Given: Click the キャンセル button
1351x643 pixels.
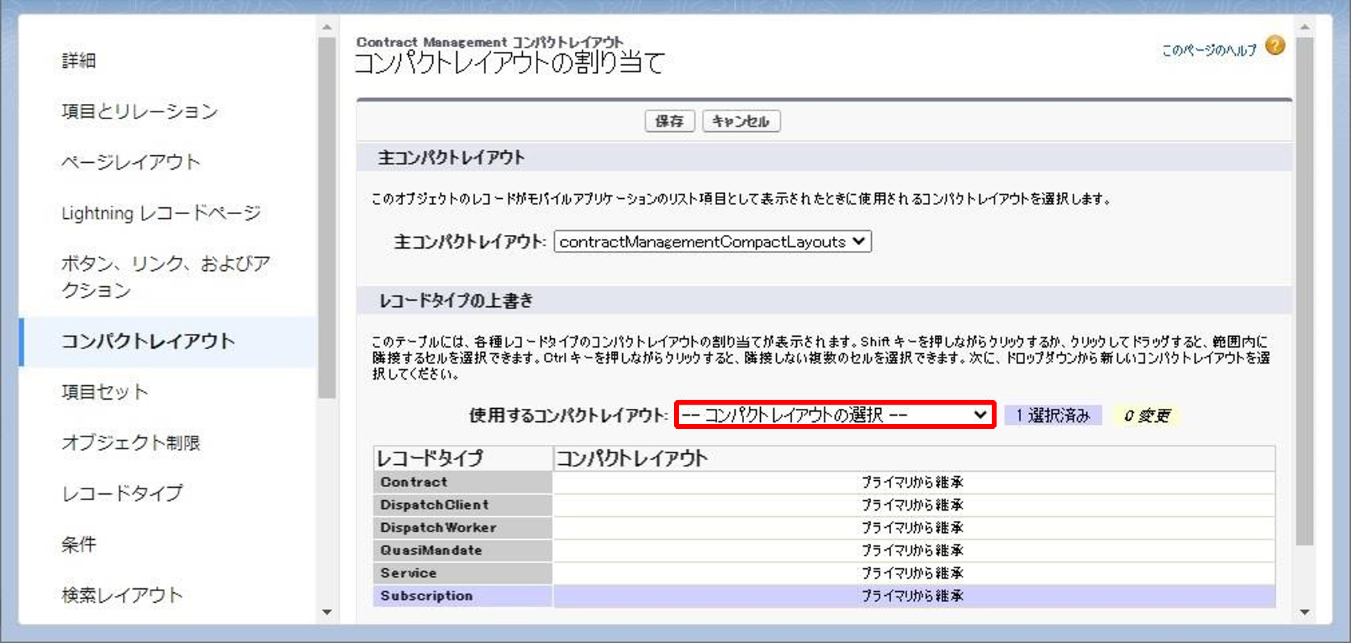Looking at the screenshot, I should 741,121.
